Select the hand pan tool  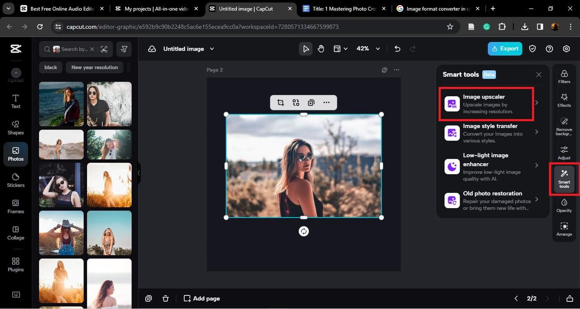pos(321,49)
